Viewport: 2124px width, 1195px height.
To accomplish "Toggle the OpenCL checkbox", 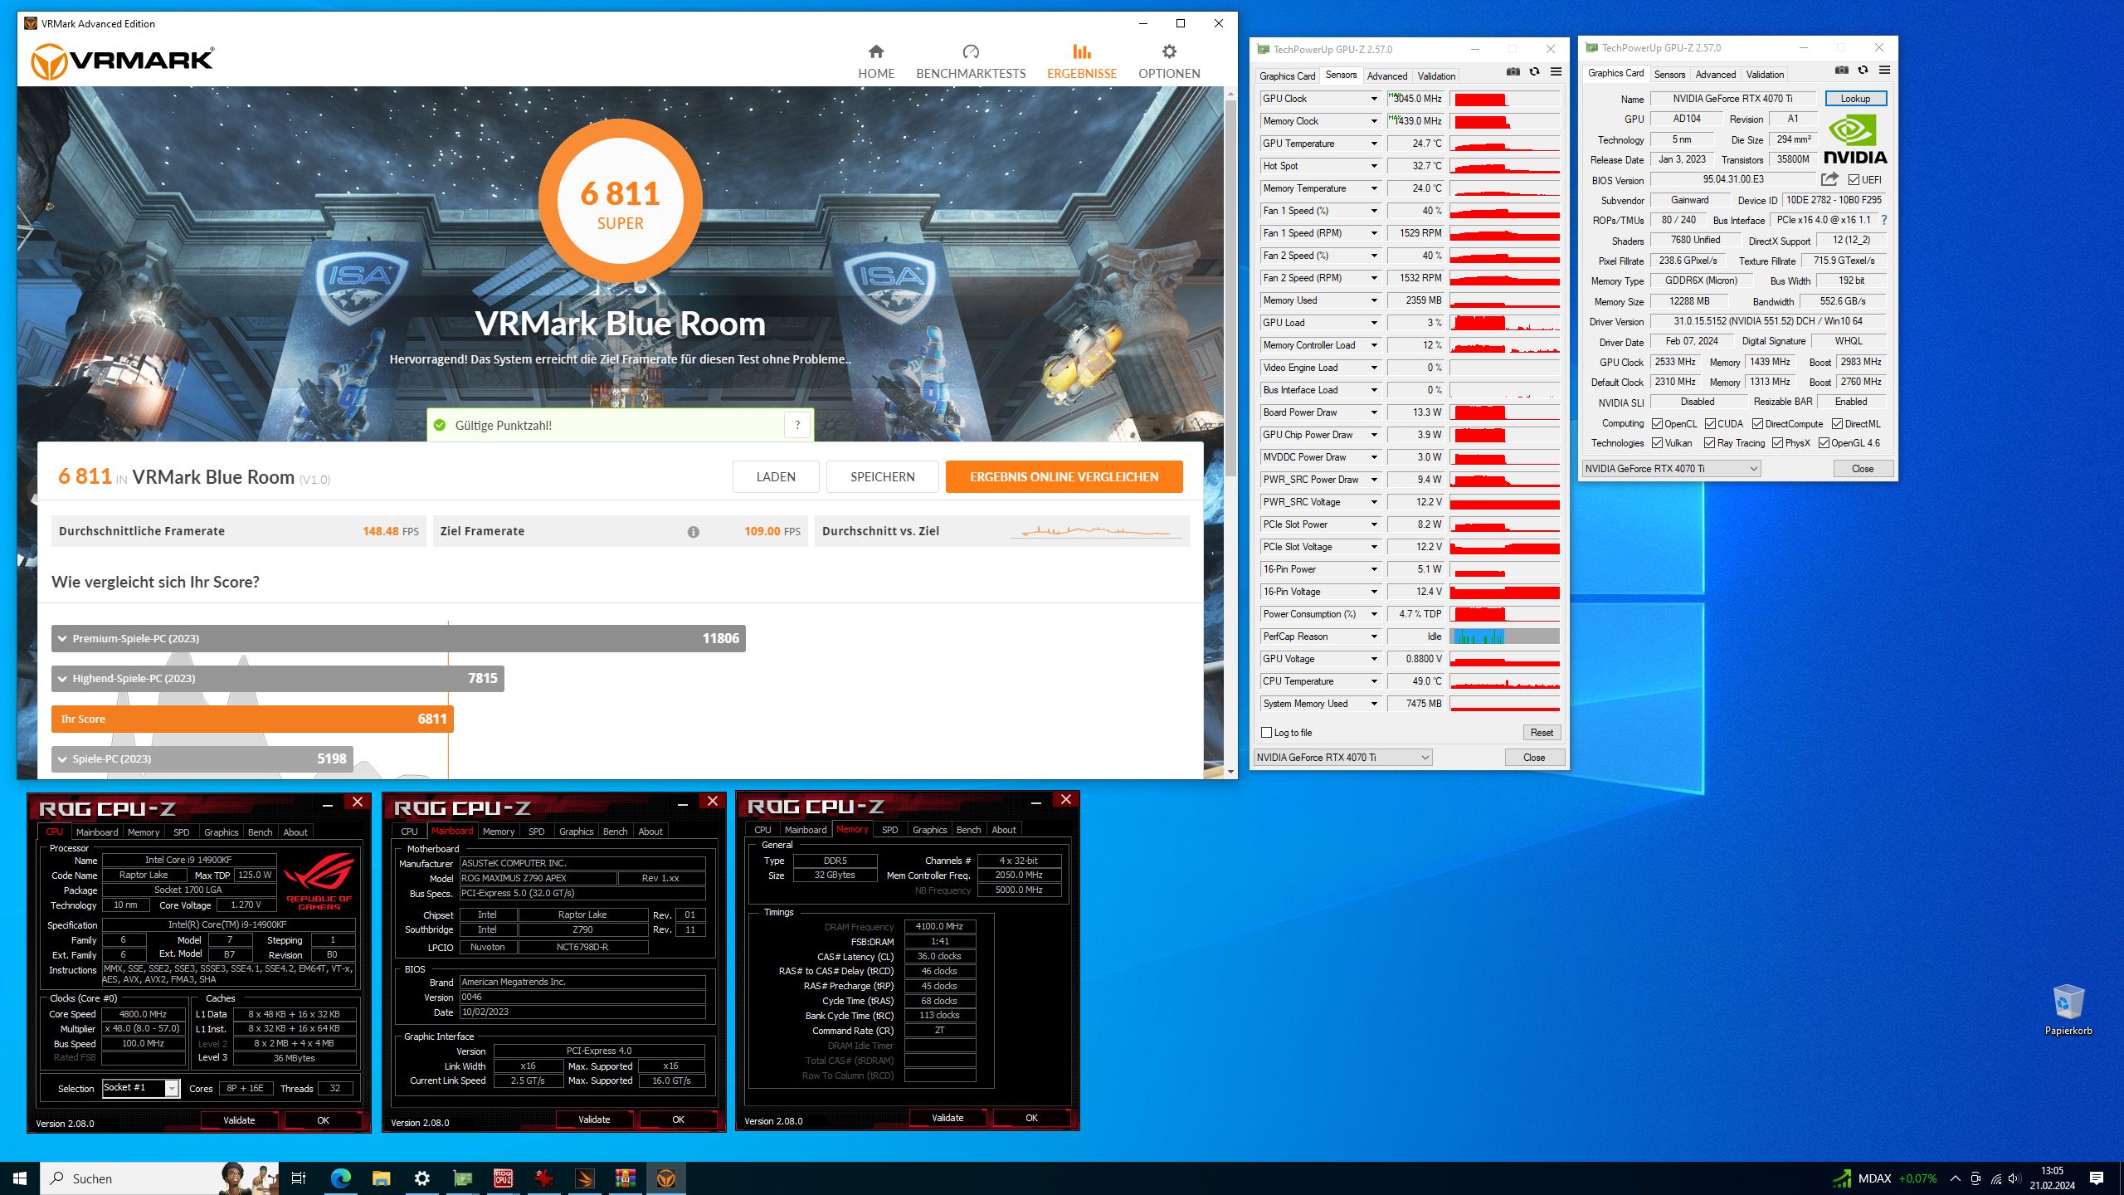I will (1656, 424).
